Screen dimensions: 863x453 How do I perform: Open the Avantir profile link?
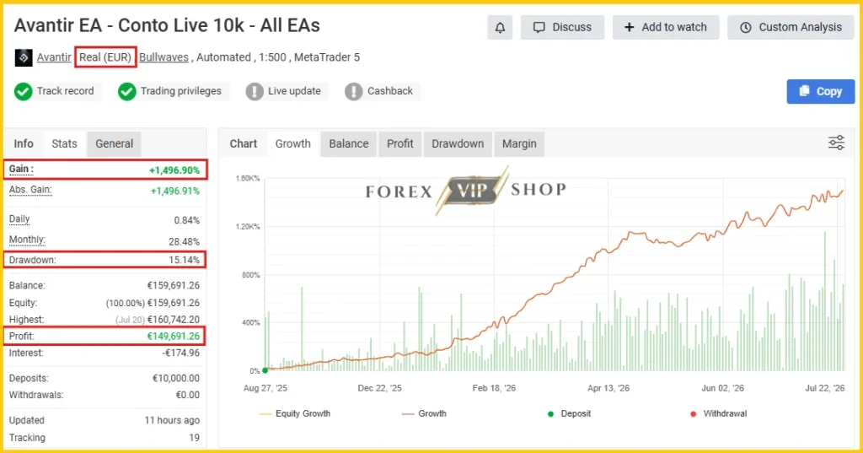point(54,57)
